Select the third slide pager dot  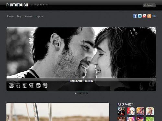point(81,93)
